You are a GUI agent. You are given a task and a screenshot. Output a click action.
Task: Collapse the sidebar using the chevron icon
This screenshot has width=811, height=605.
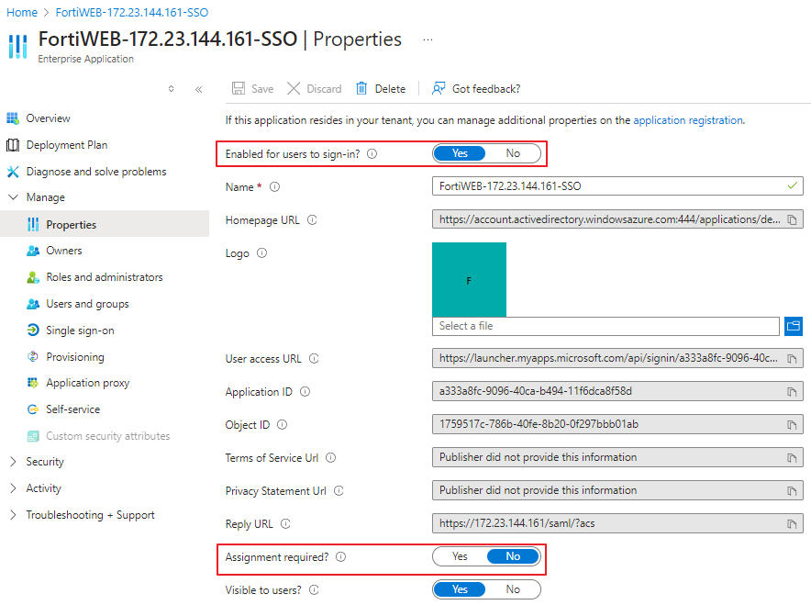click(x=199, y=88)
